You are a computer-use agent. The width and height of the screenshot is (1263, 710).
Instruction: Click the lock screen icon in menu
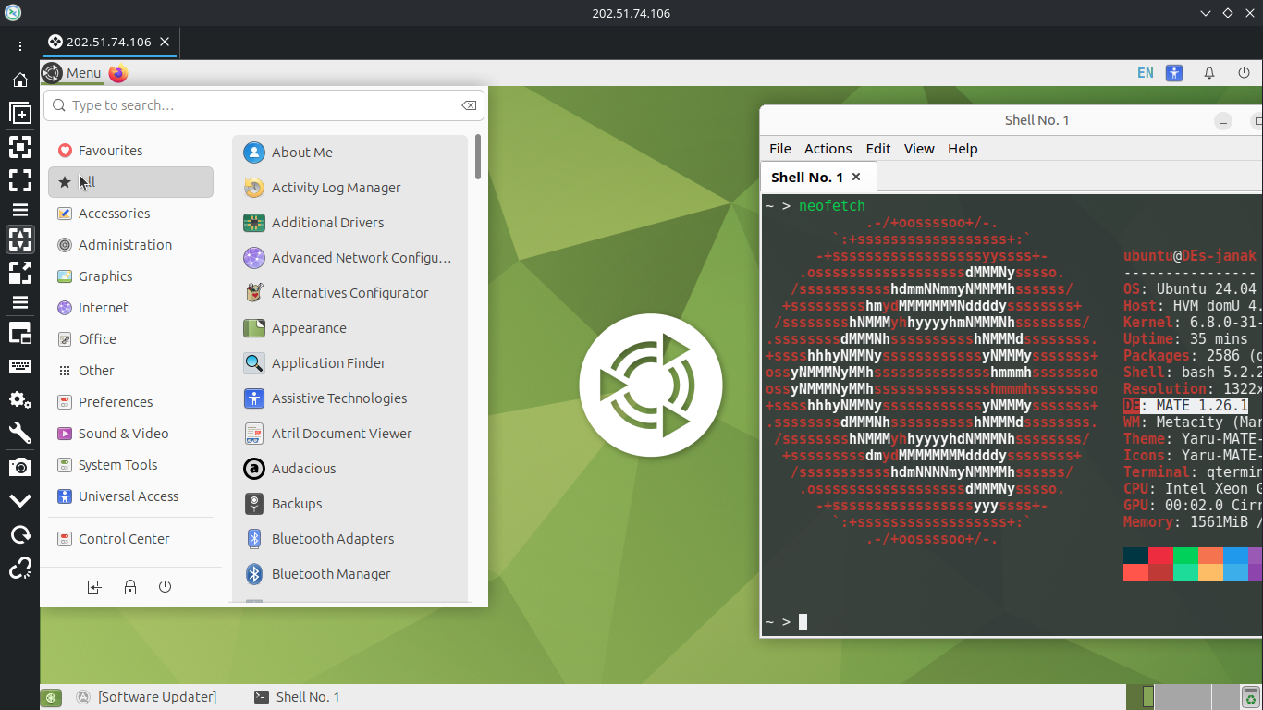coord(130,587)
